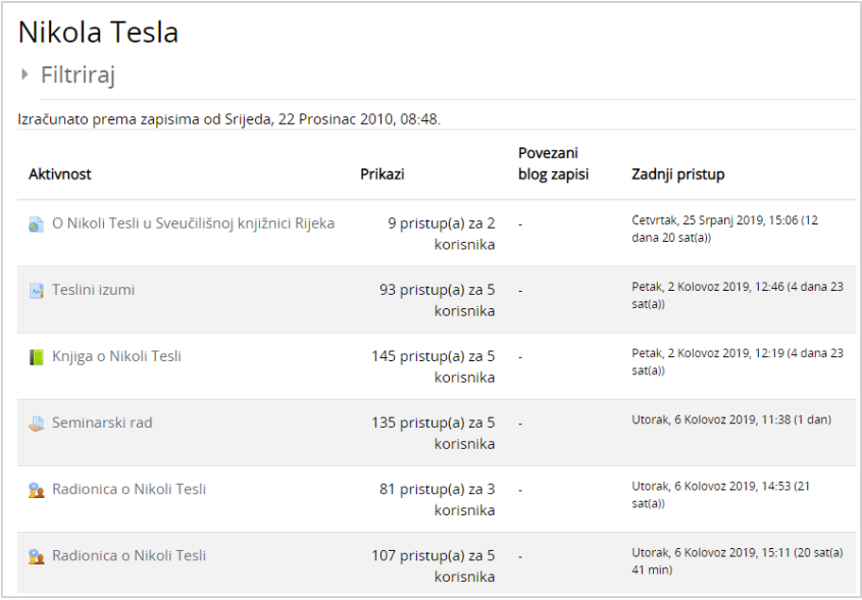
Task: Click the Nikola Tesla page title
Action: (98, 33)
